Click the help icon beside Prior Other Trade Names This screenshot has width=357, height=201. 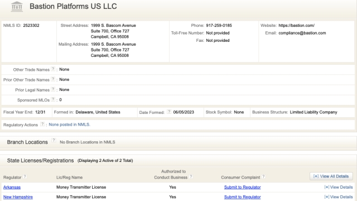(x=53, y=79)
